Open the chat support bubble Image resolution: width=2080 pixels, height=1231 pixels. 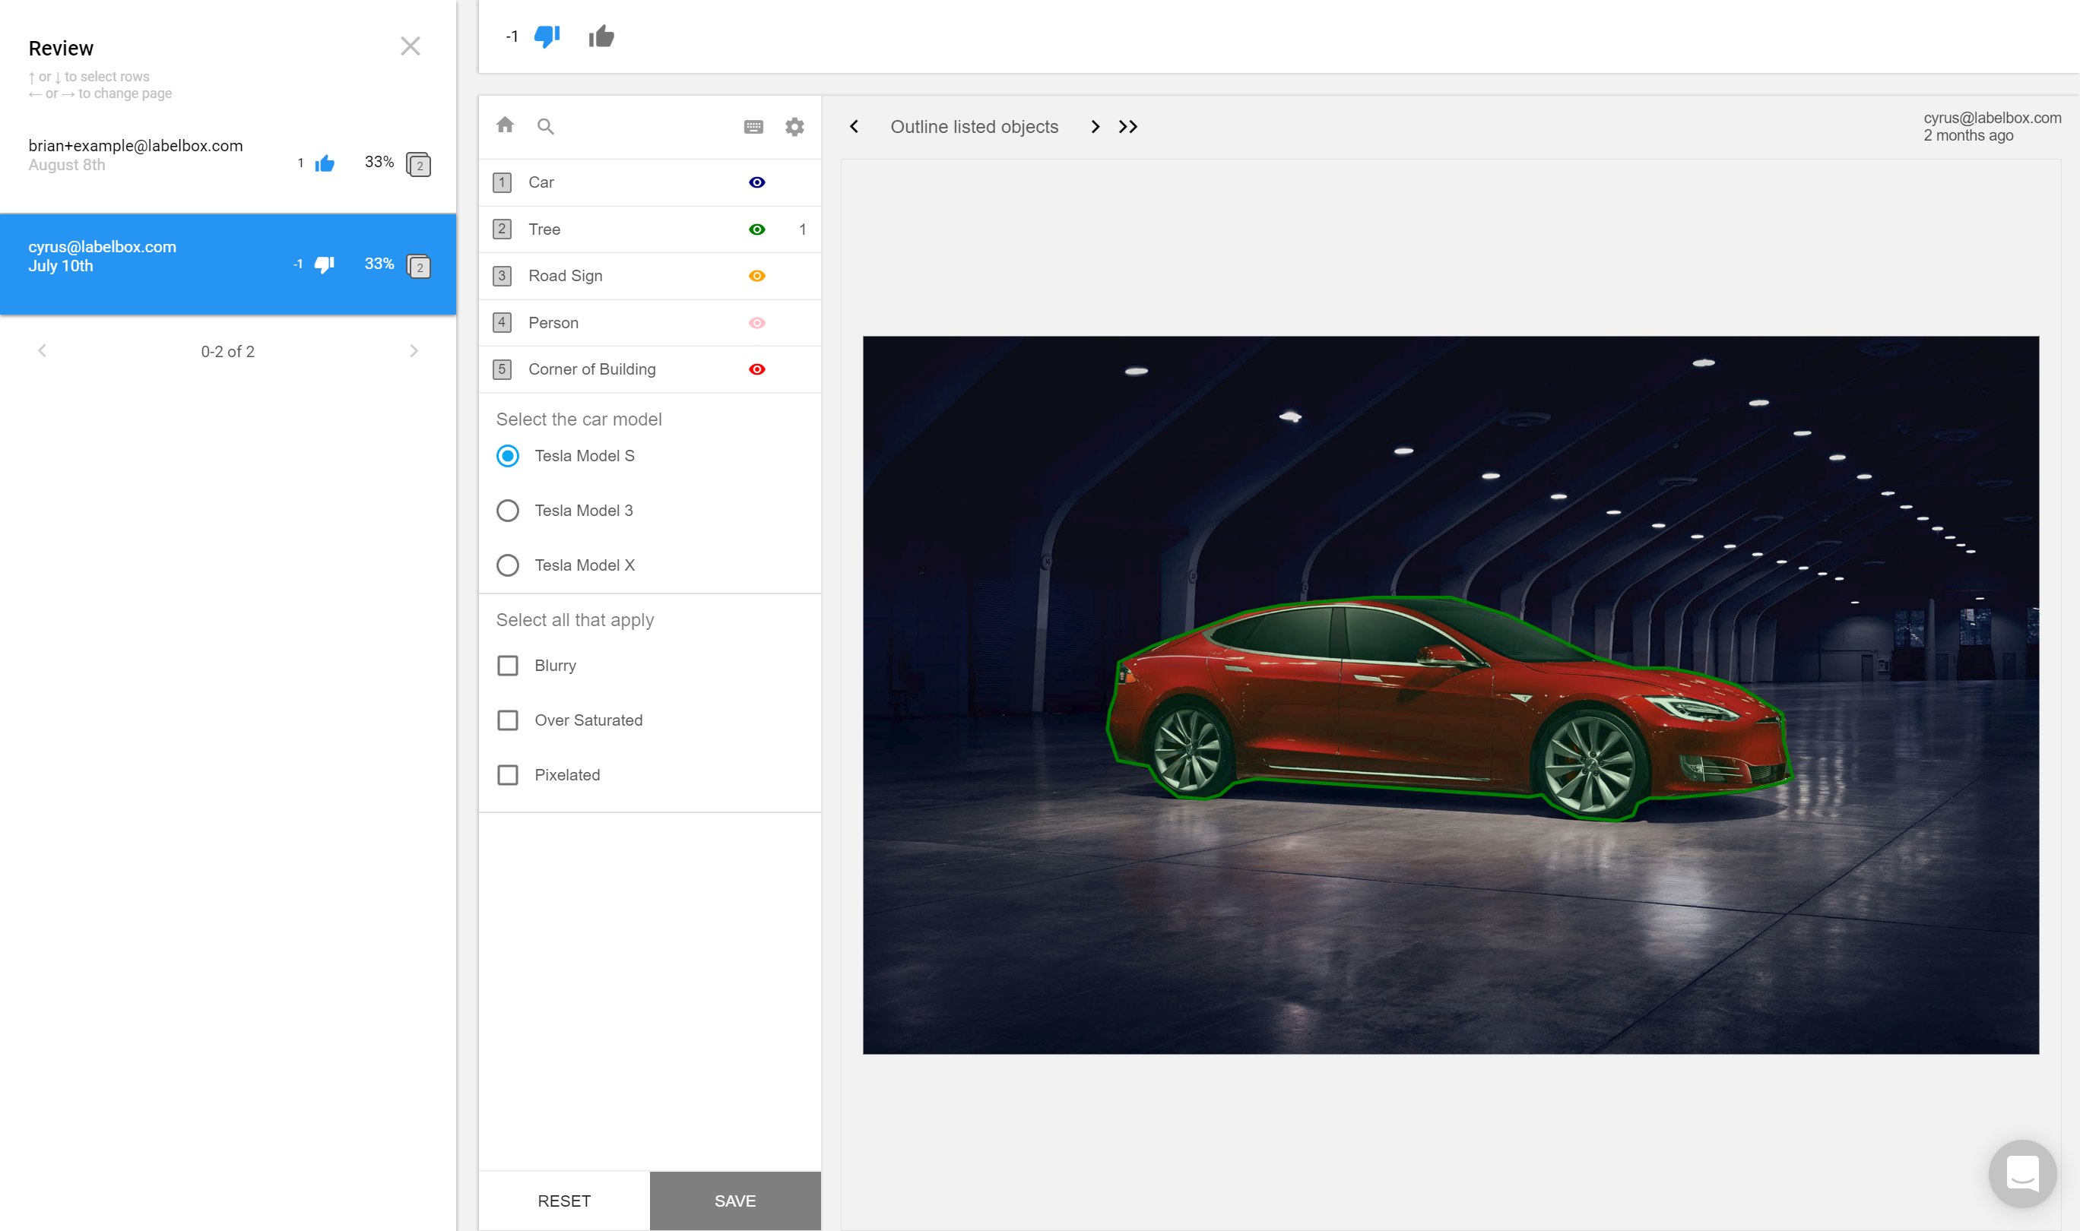point(2022,1173)
